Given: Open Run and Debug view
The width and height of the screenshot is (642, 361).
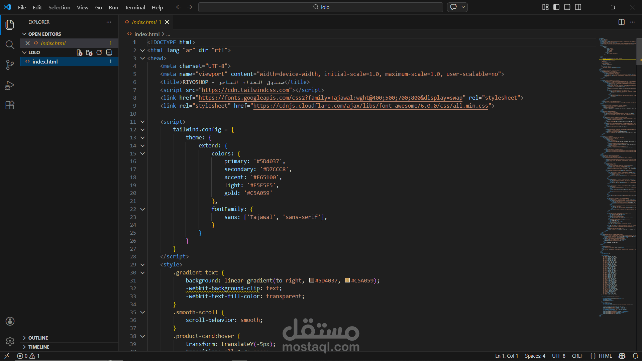Looking at the screenshot, I should coord(10,86).
